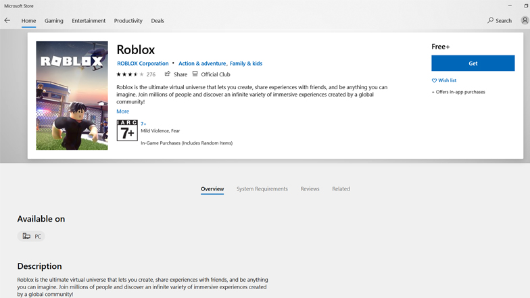Open the Deals section
530x298 pixels.
(158, 20)
